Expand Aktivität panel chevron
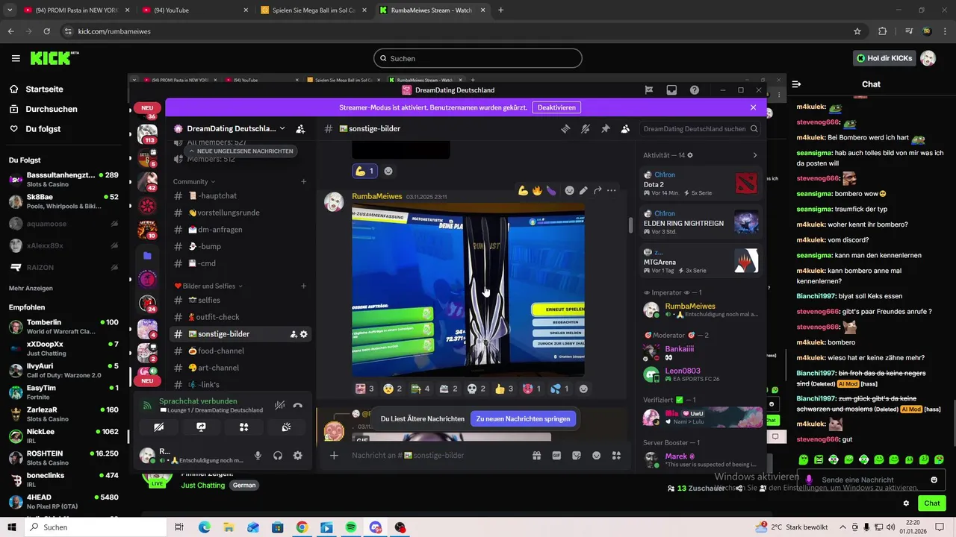 tap(754, 155)
